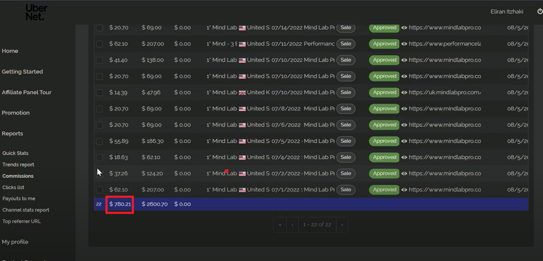Click the eye icon in the 07/1/2022 row
543x261 pixels.
coord(404,190)
